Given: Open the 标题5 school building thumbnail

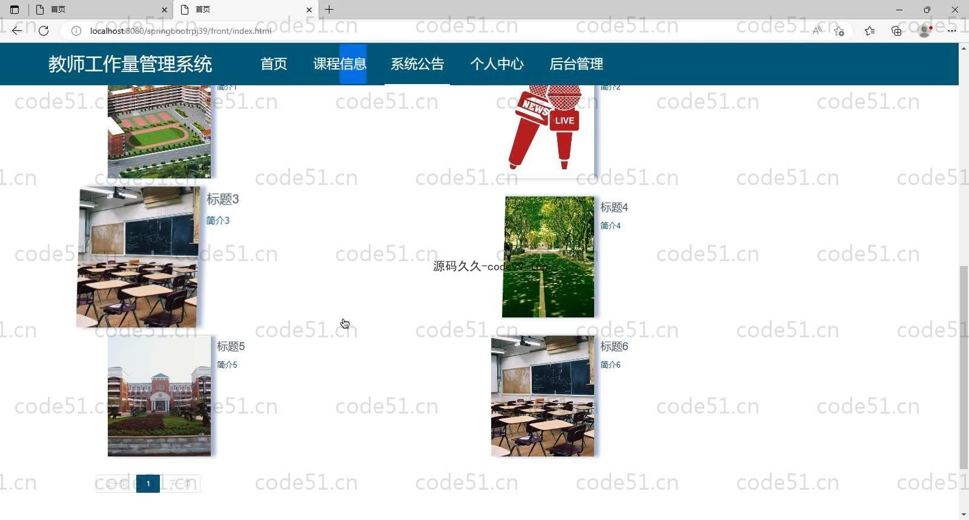Looking at the screenshot, I should point(159,396).
